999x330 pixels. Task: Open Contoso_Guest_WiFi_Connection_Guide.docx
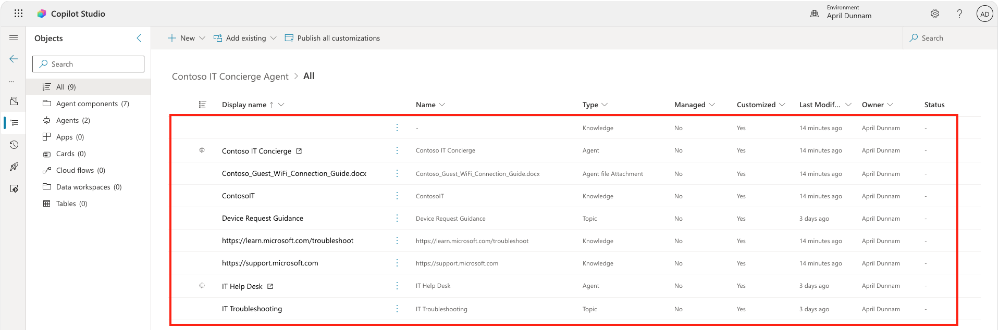294,173
